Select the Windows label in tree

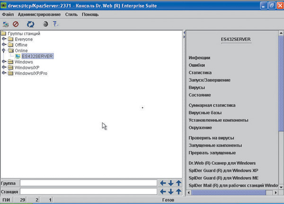click(24, 62)
